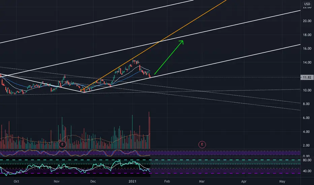Click the 8.00 price axis label
Viewport: 314px width, 185px height.
click(306, 104)
